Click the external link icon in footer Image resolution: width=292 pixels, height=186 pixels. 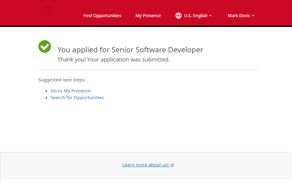point(172,165)
